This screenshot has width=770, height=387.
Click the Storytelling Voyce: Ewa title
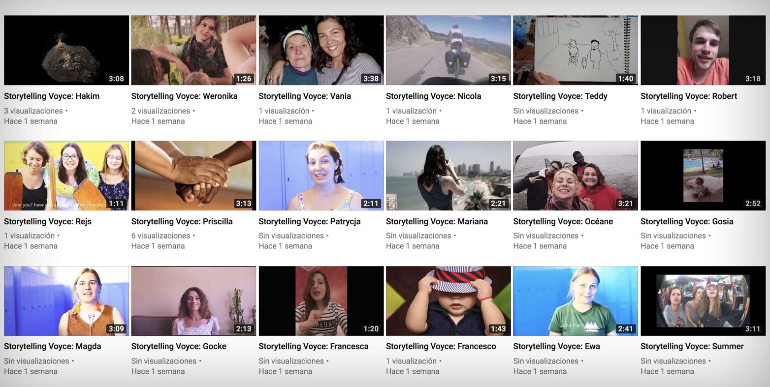(556, 346)
